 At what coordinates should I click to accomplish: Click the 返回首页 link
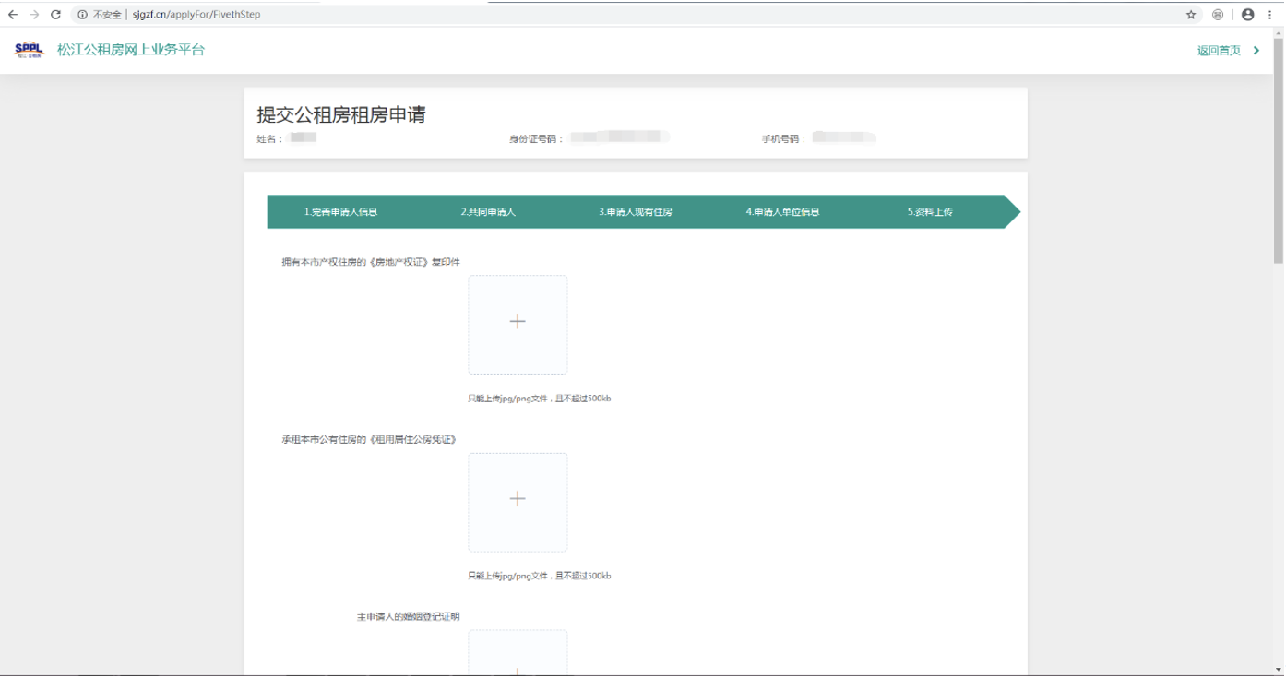1218,51
